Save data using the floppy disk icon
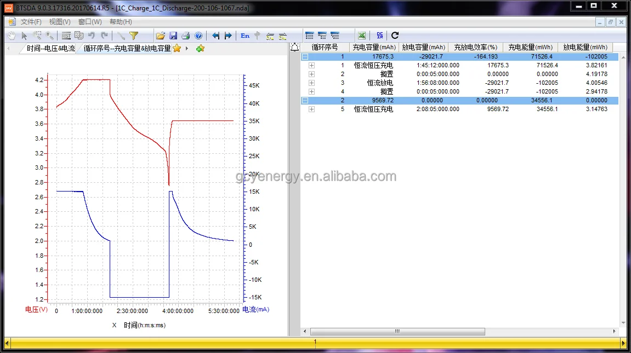Screen dimensions: 631x353 click(x=173, y=36)
